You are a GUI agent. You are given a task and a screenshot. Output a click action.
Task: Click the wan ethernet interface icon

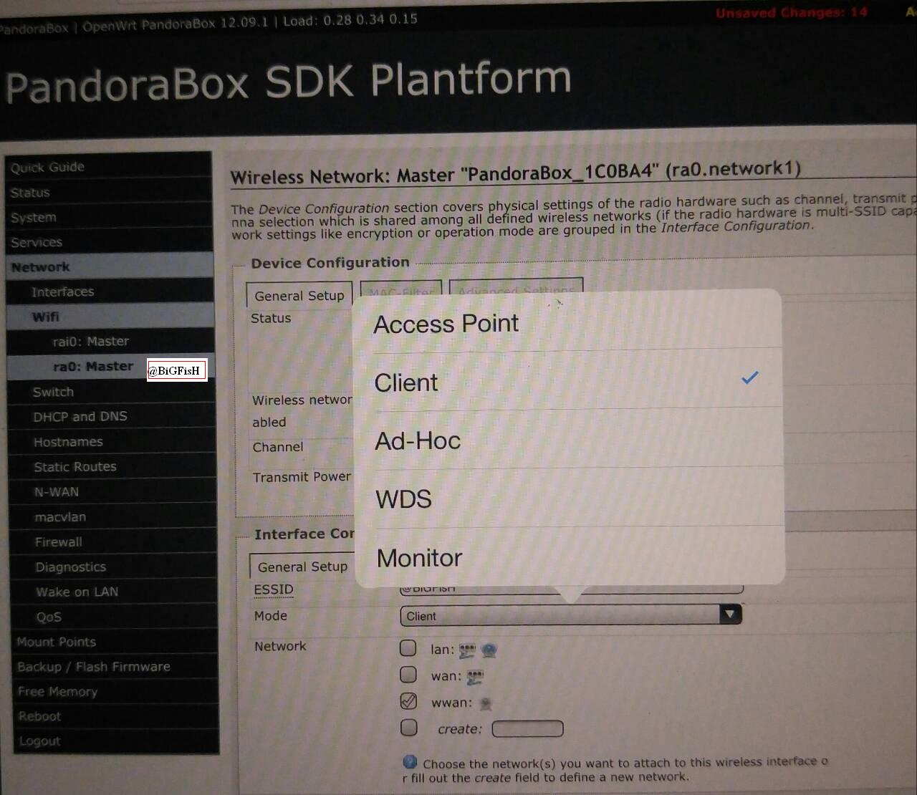click(x=475, y=677)
